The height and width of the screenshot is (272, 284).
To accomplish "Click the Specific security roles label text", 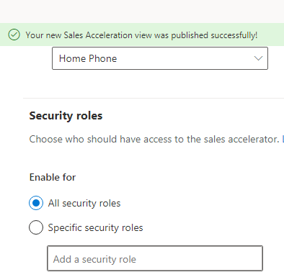I will coord(95,227).
